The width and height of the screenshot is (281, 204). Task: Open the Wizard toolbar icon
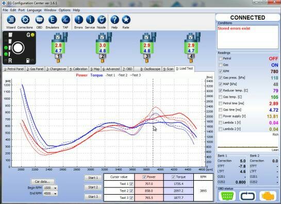(x=11, y=20)
